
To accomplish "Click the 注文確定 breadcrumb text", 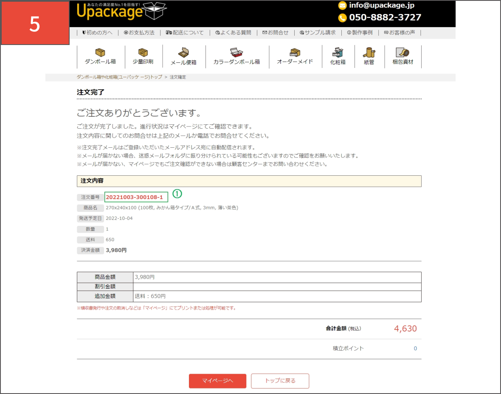I will 177,77.
